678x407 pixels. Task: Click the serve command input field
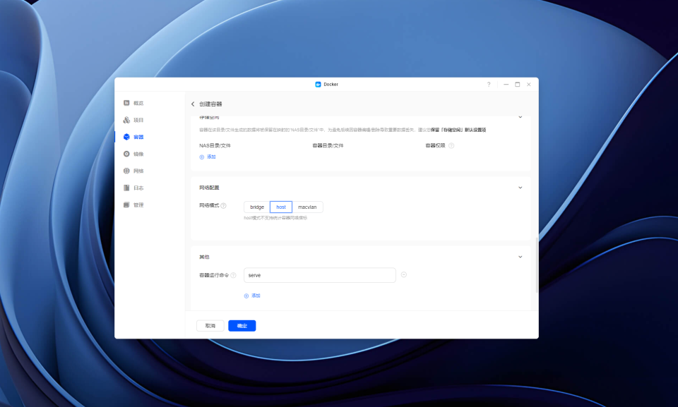pos(319,275)
